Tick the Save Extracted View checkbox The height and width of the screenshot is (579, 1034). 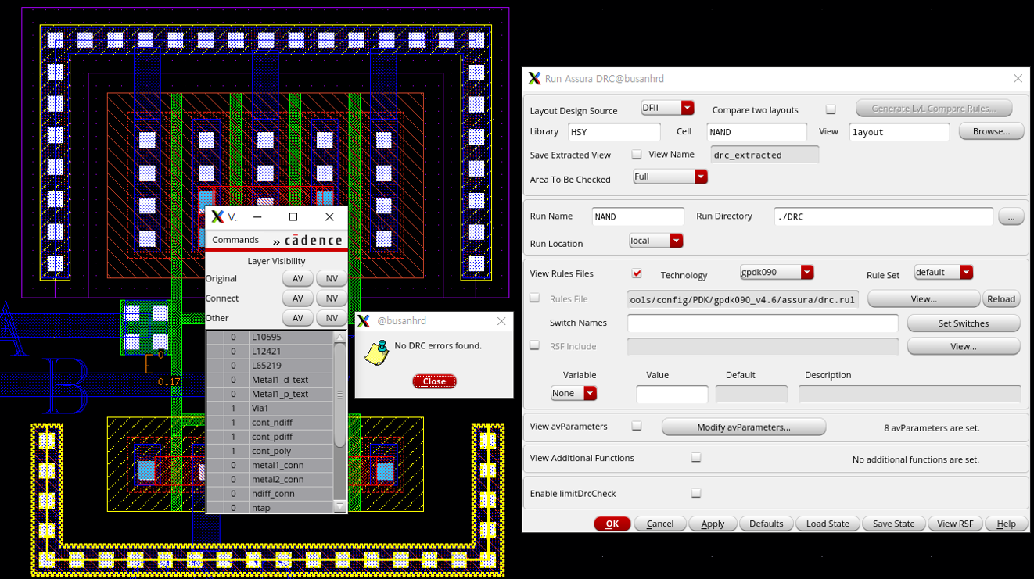coord(637,155)
